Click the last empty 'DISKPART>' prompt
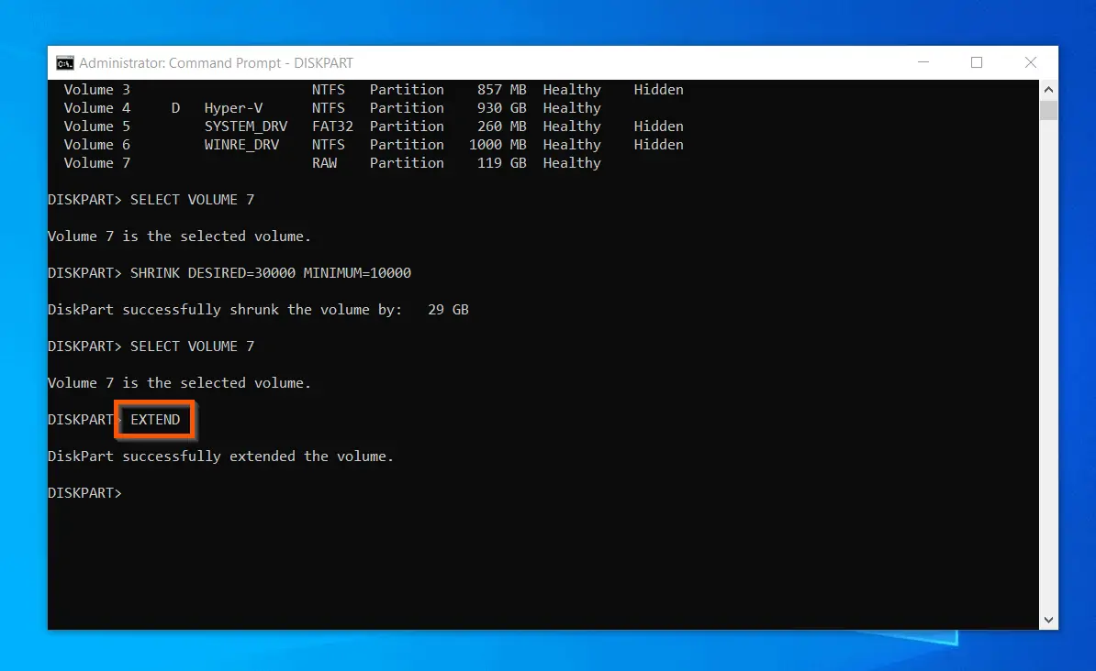 pyautogui.click(x=84, y=493)
